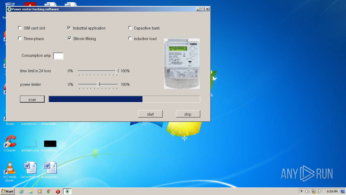Check the inductive load option

pyautogui.click(x=130, y=38)
